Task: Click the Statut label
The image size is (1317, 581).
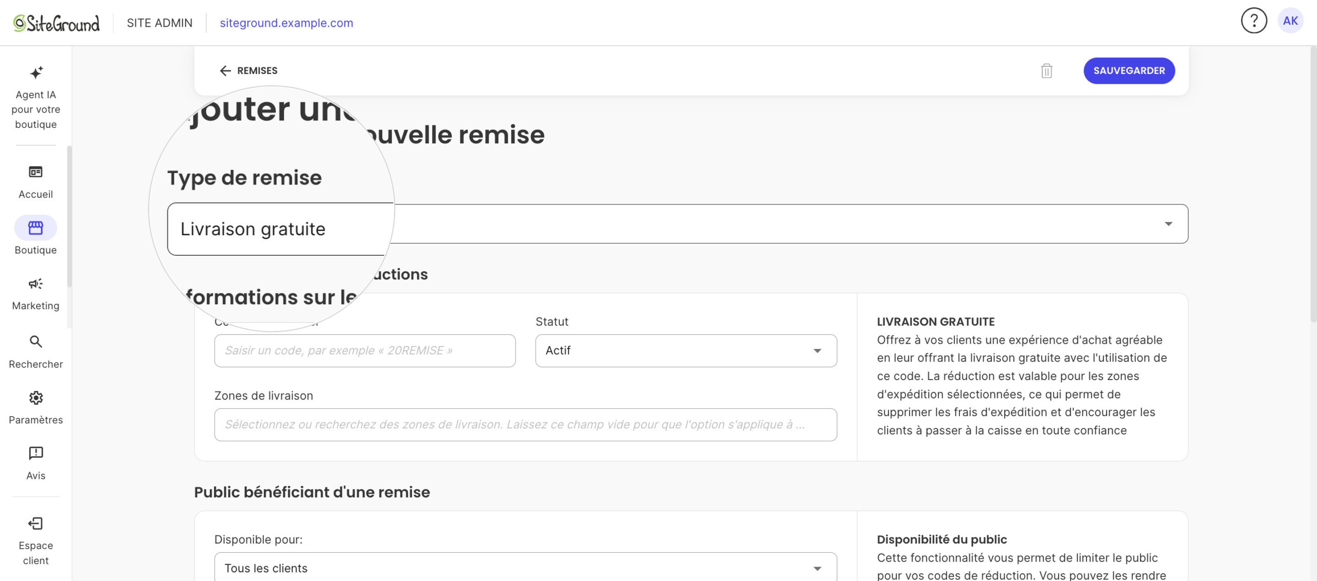Action: (551, 322)
